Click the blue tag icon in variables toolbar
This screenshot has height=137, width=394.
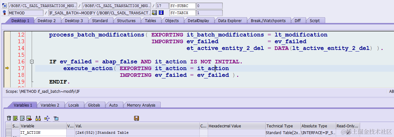point(56,118)
